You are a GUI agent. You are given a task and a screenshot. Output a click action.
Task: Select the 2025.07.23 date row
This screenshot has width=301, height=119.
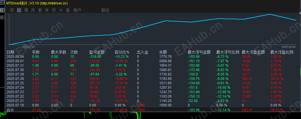click(15, 92)
